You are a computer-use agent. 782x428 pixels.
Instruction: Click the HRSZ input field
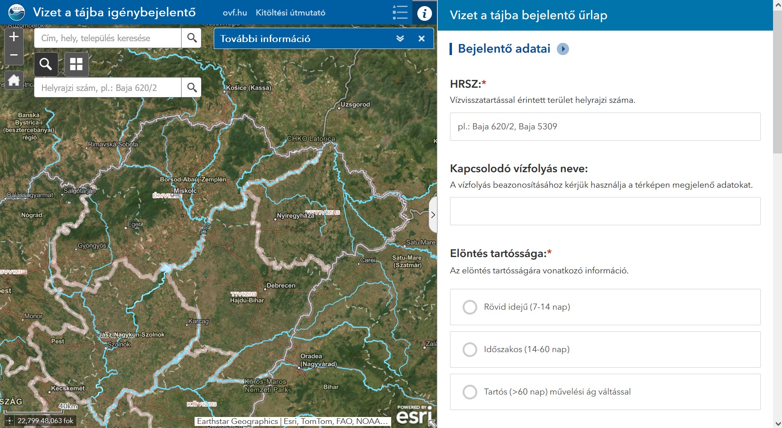605,126
